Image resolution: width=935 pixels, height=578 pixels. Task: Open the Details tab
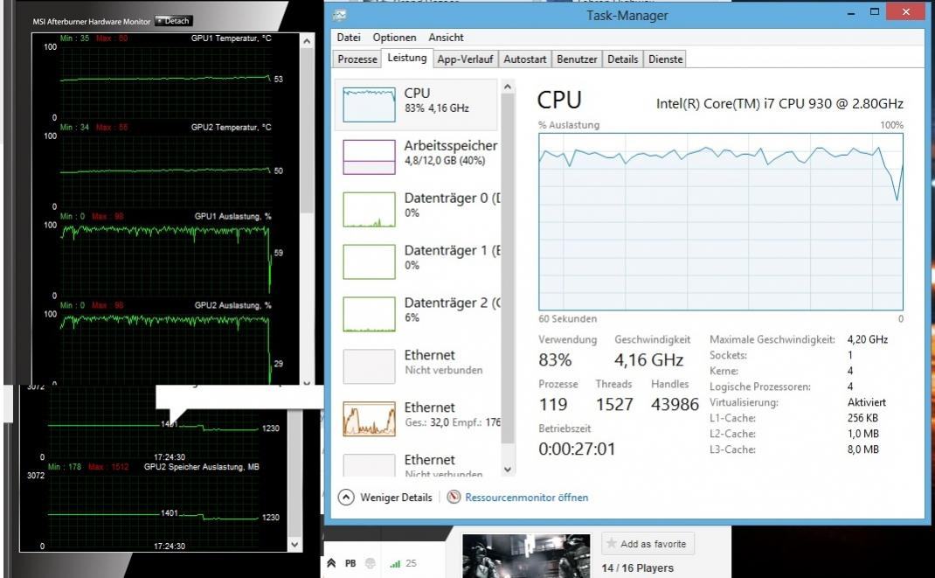point(622,59)
